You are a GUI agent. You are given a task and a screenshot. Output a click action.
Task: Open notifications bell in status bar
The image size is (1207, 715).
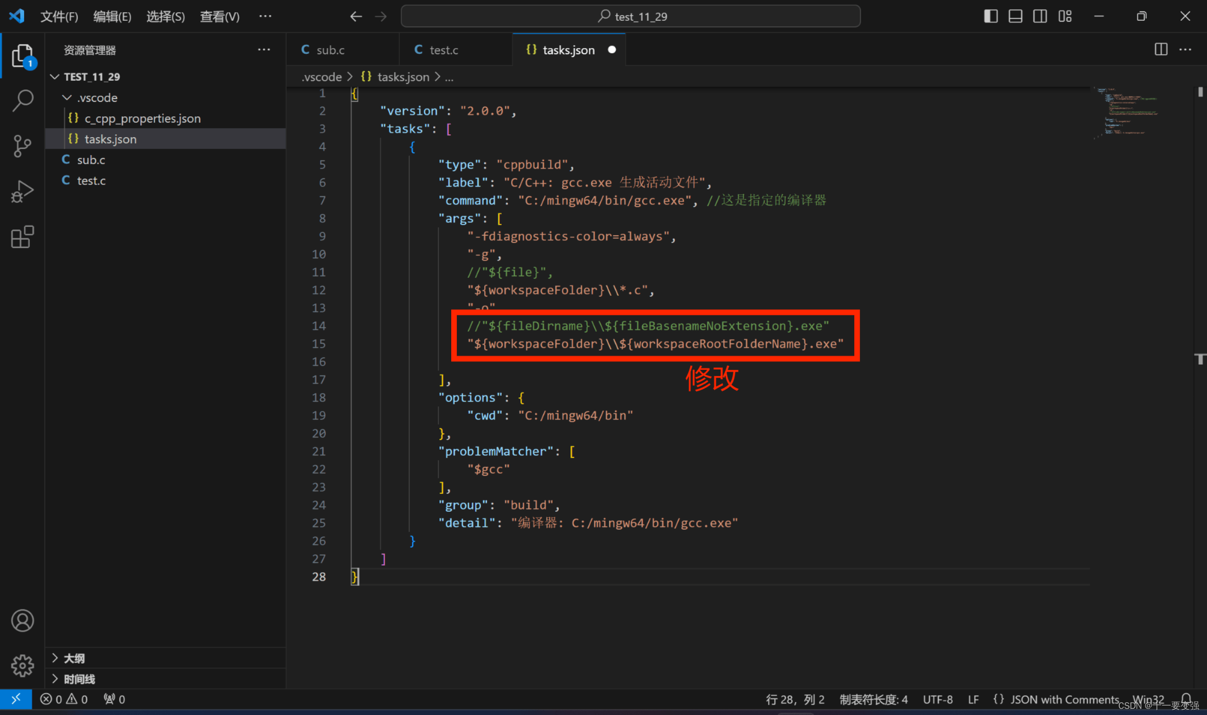1186,699
